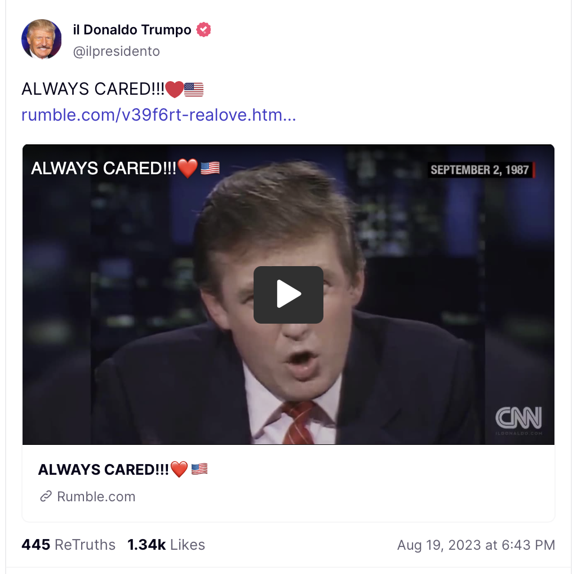Open the Aug 19, 2023 timestamp
Viewport: 577px width, 574px height.
pos(476,545)
